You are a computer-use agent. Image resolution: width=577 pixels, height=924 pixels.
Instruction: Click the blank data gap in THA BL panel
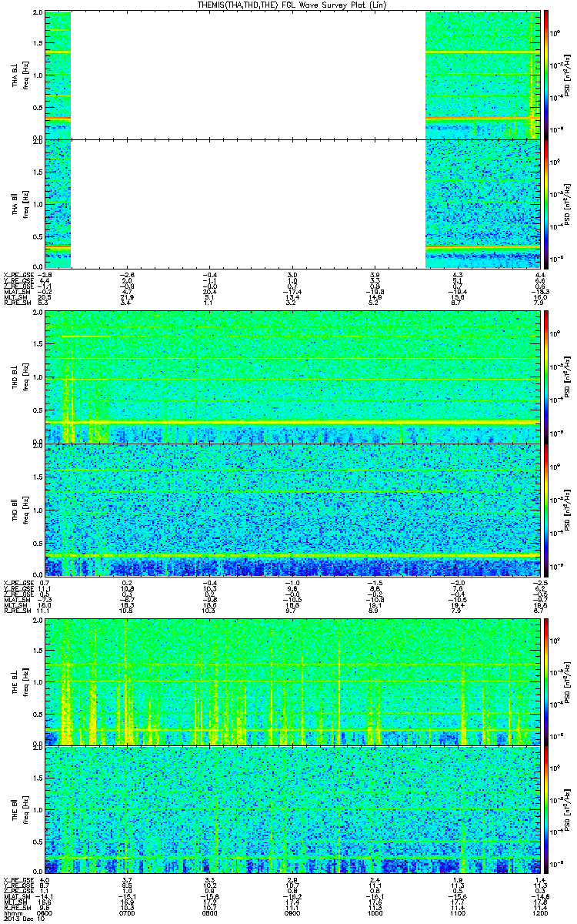tap(248, 75)
